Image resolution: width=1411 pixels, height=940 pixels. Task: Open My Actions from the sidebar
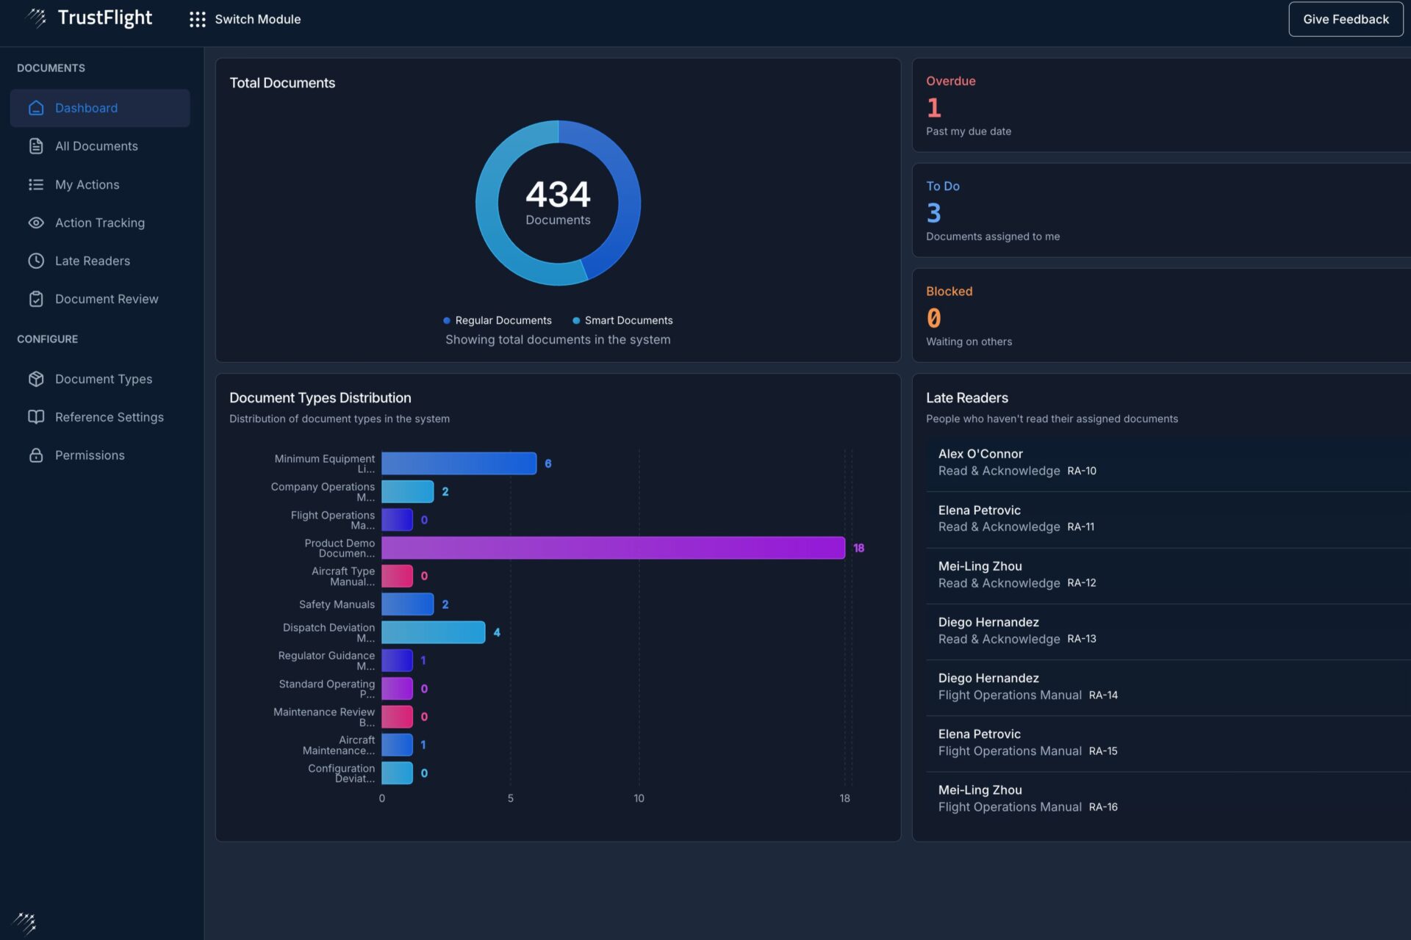click(x=87, y=184)
